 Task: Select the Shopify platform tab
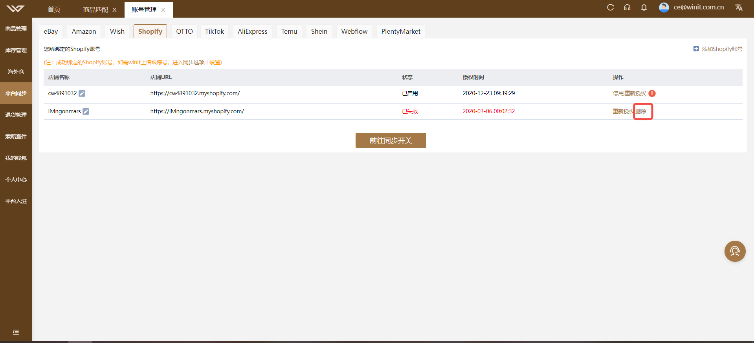150,31
